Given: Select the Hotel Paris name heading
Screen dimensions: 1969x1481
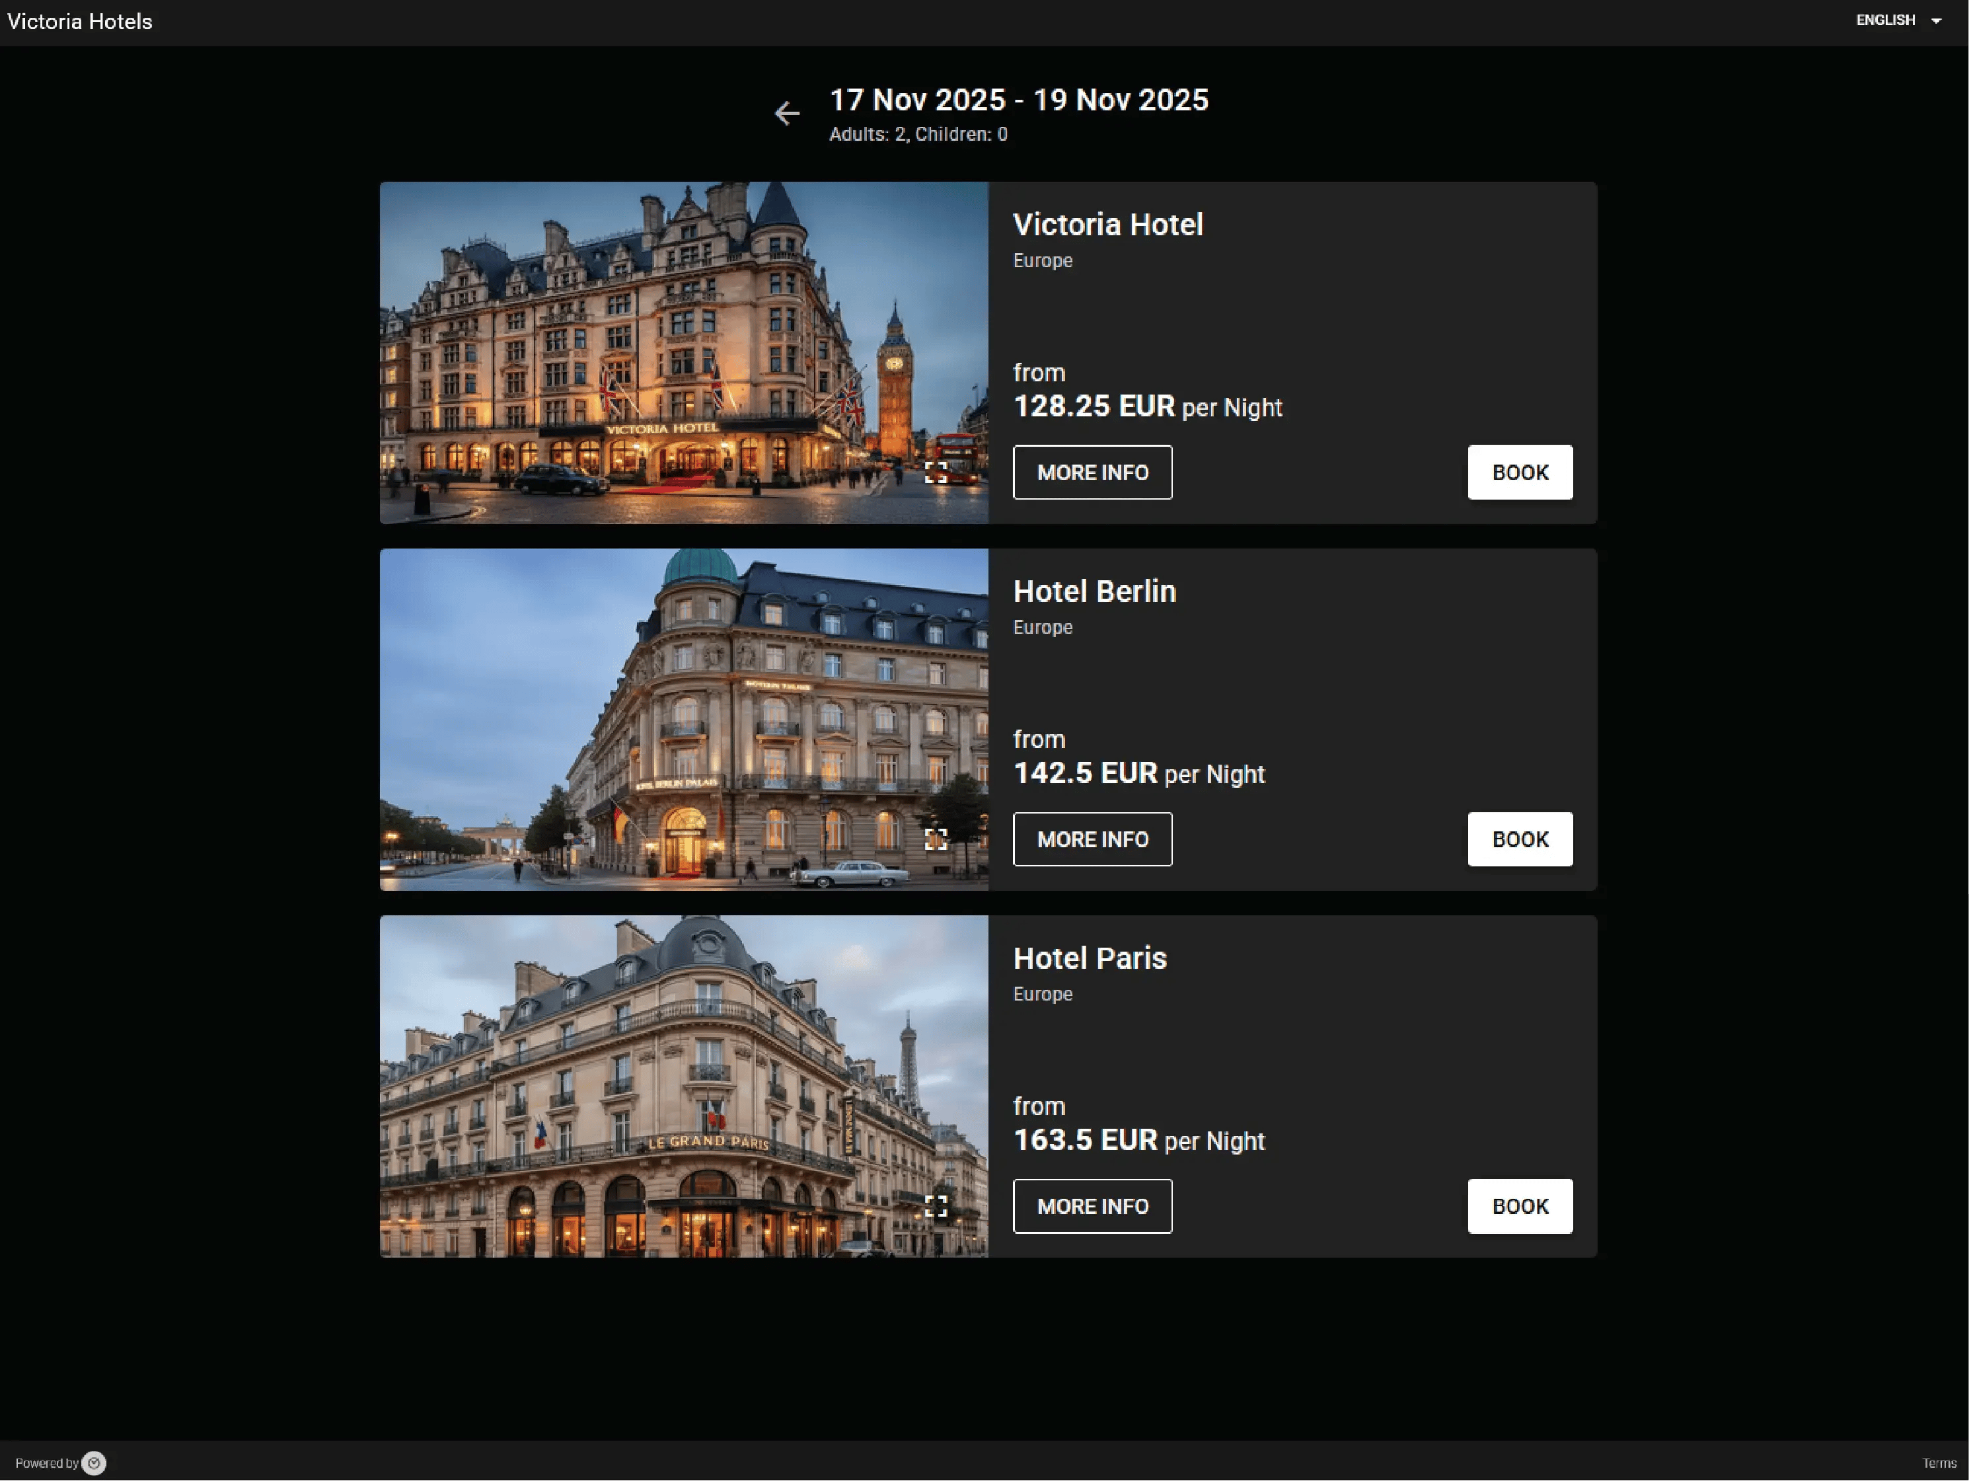Looking at the screenshot, I should click(1090, 958).
